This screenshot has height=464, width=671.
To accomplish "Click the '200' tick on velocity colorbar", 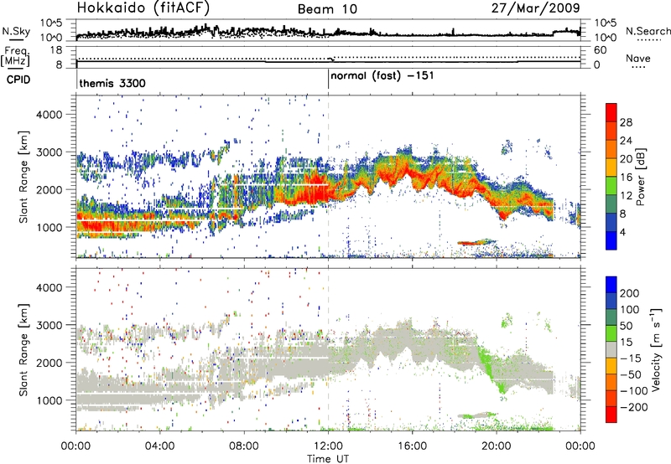I will tap(630, 293).
